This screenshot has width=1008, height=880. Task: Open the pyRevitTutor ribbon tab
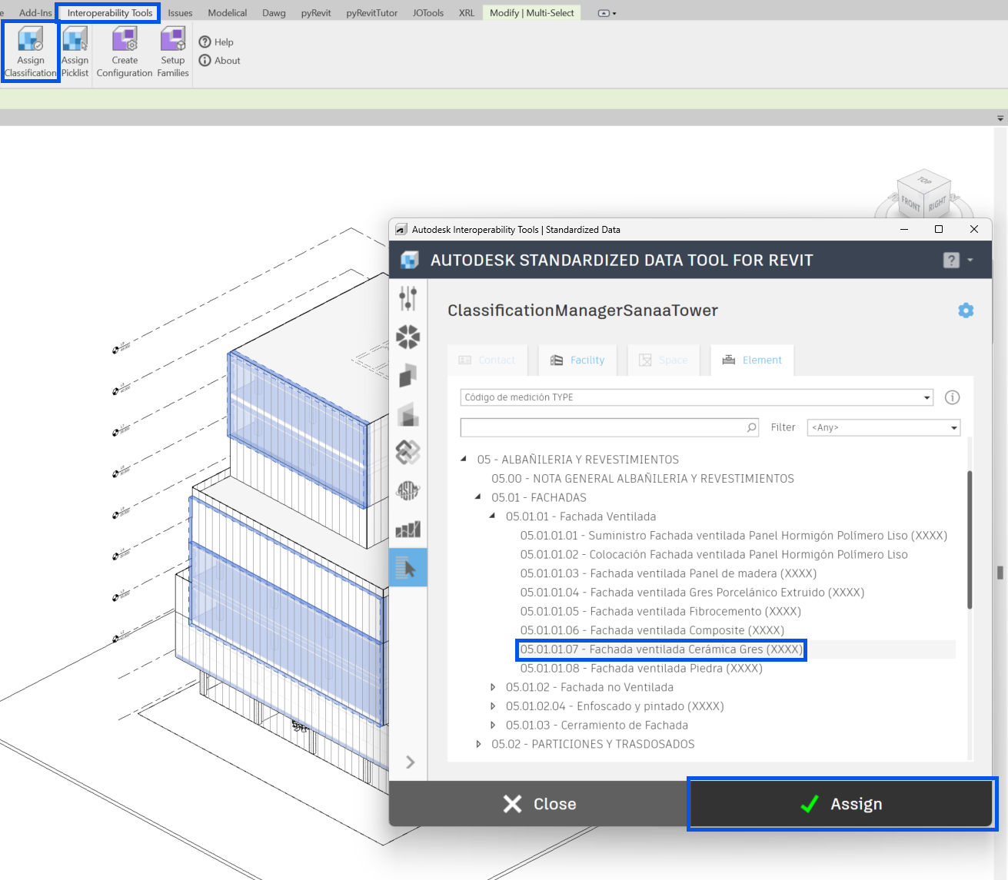pos(372,12)
